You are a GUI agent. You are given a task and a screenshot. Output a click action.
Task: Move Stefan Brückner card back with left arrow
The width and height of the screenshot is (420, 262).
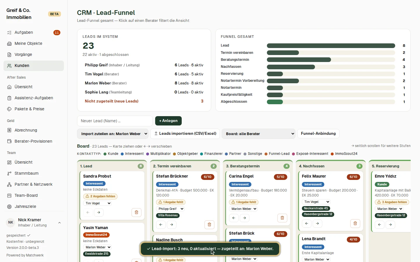[161, 224]
